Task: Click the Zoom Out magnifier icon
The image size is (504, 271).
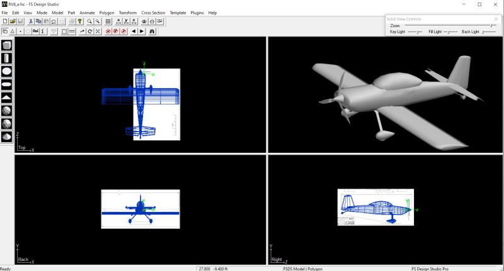Action: click(x=98, y=21)
